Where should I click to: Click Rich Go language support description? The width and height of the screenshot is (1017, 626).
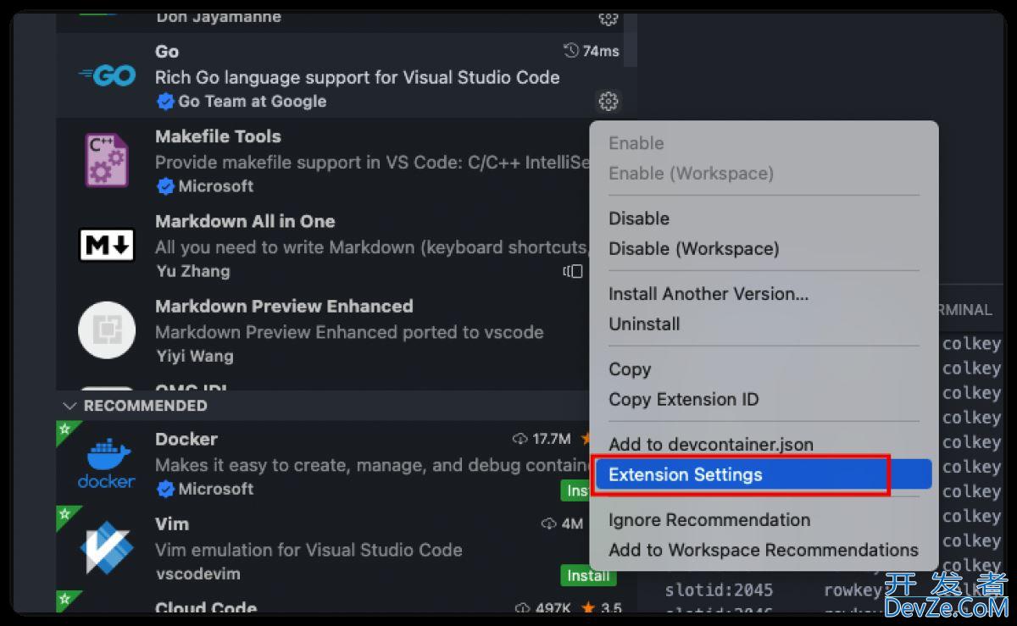(357, 77)
